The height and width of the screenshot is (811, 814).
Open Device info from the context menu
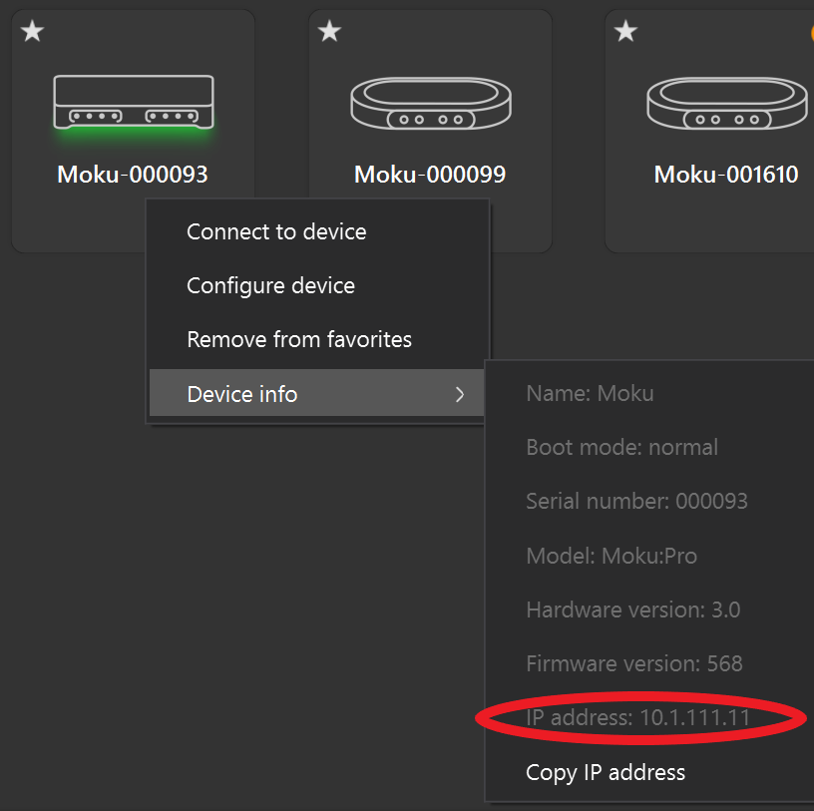click(x=241, y=394)
